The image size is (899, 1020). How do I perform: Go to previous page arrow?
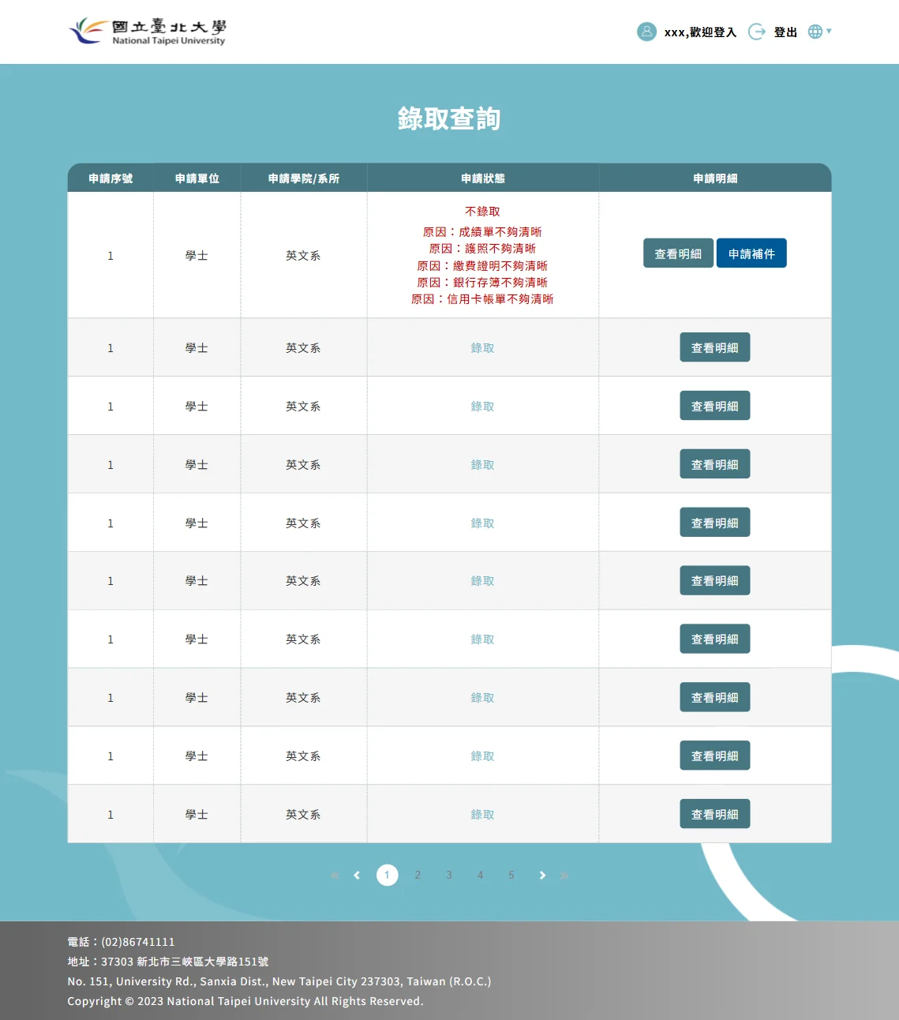(x=357, y=876)
